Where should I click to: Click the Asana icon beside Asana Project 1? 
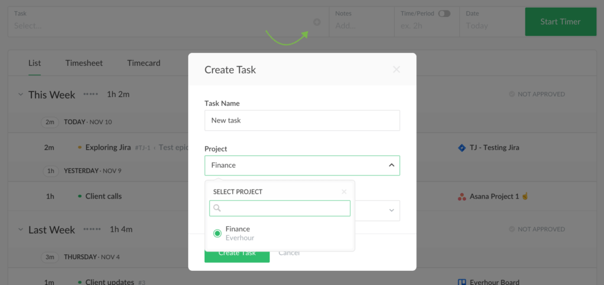[x=462, y=196]
